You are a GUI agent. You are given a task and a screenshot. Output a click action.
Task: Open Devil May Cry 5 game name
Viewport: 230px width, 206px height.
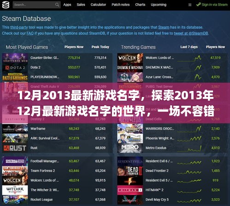(x=157, y=200)
